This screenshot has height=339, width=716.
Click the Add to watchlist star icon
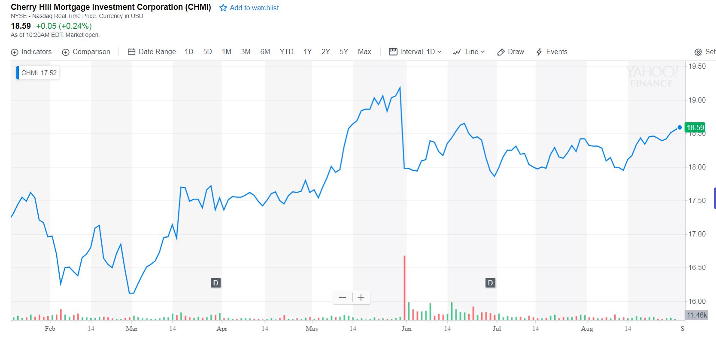pyautogui.click(x=223, y=8)
